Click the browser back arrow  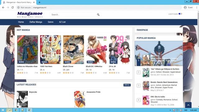[3, 7]
